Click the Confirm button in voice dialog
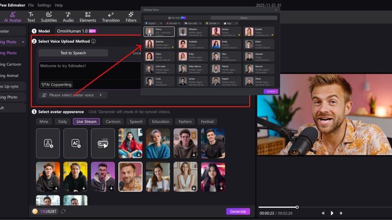392x220 pixels. (x=270, y=91)
